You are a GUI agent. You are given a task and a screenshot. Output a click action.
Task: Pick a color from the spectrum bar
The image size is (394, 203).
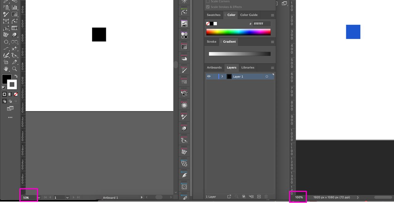pos(238,32)
